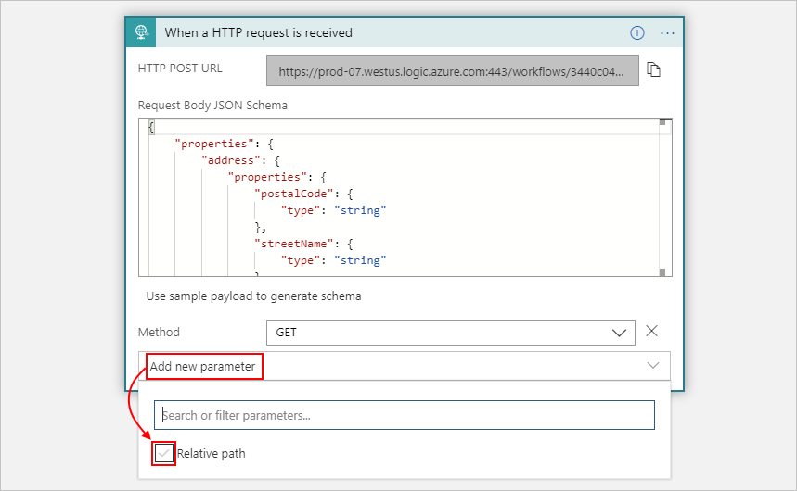Place cursor on the "streetName" schema line

point(294,244)
